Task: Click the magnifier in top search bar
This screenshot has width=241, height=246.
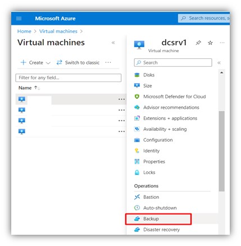Action: coord(184,18)
